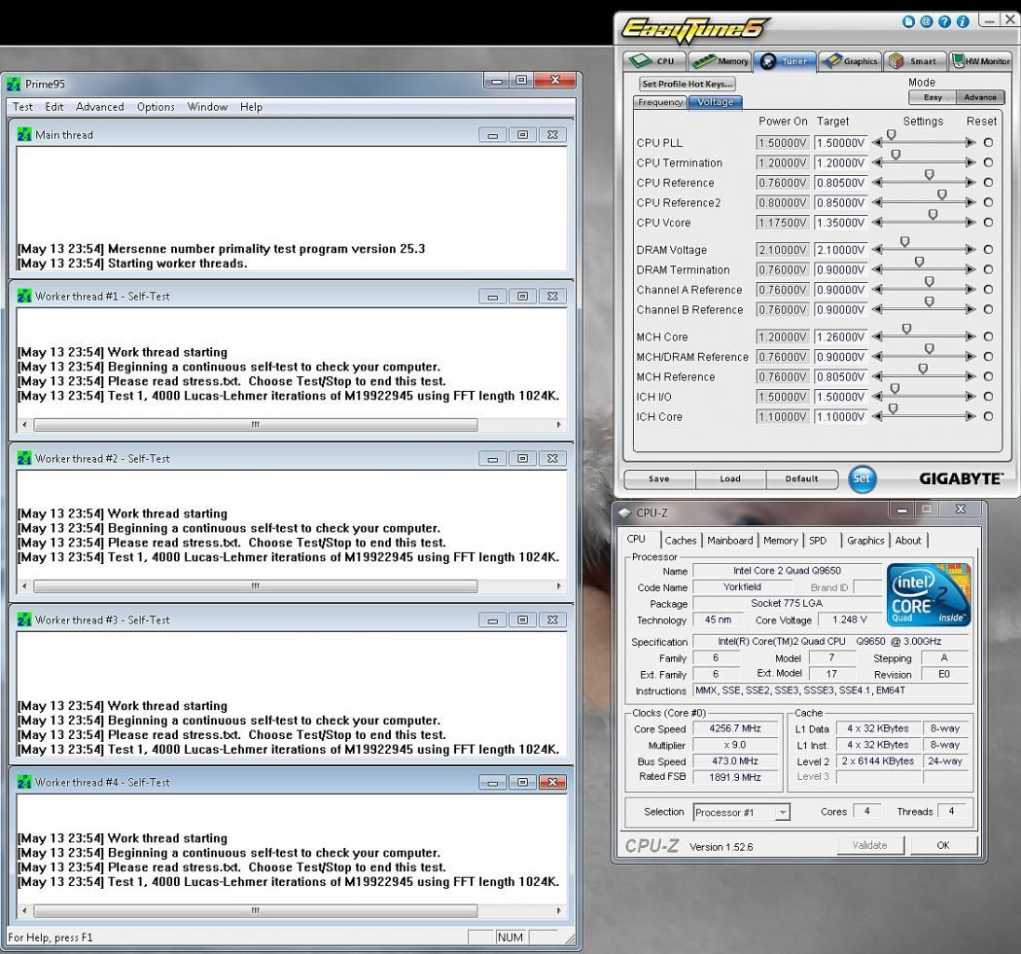Open the About tab in CPU-Z
The image size is (1021, 954).
pyautogui.click(x=908, y=541)
